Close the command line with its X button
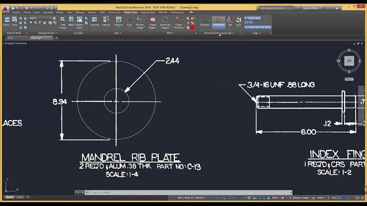 (78, 192)
